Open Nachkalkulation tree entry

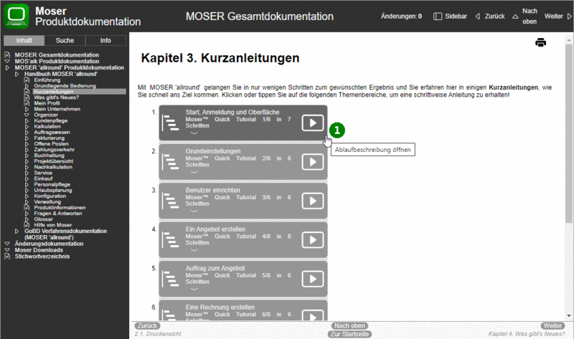point(53,167)
